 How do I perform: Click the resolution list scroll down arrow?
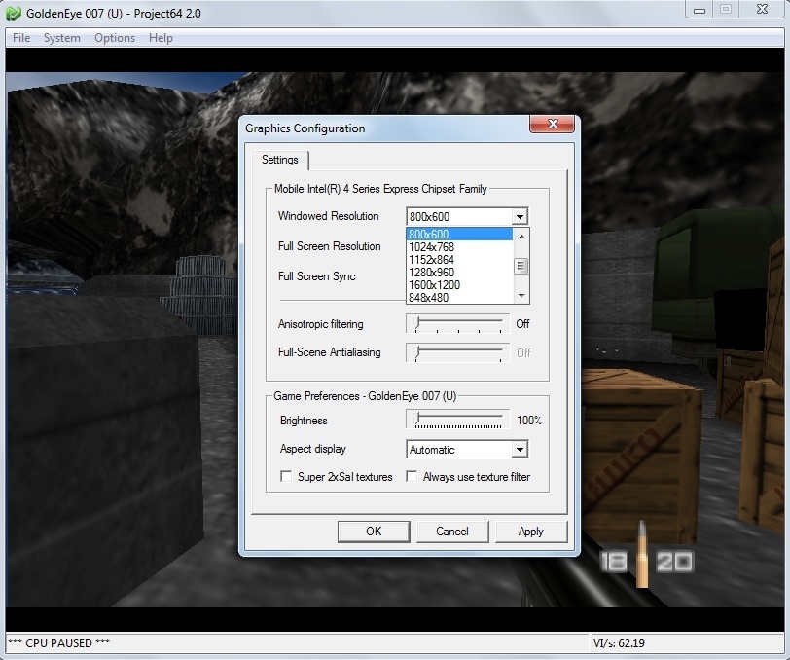pyautogui.click(x=521, y=296)
